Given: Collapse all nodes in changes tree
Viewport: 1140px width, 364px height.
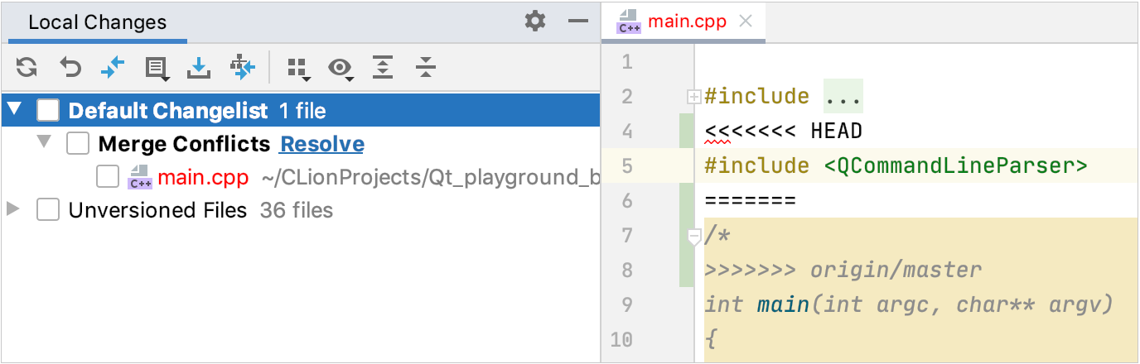Looking at the screenshot, I should [426, 68].
